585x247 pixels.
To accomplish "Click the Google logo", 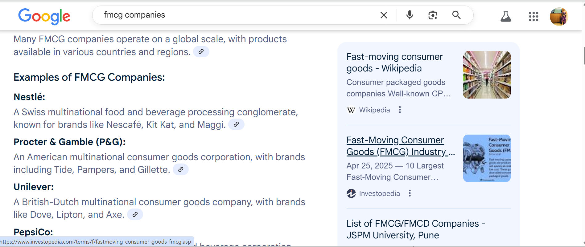I will pyautogui.click(x=44, y=16).
